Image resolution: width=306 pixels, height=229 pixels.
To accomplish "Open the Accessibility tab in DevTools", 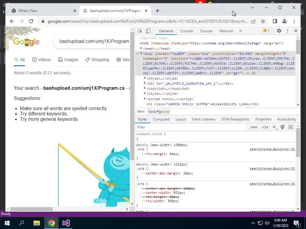I will pyautogui.click(x=287, y=119).
